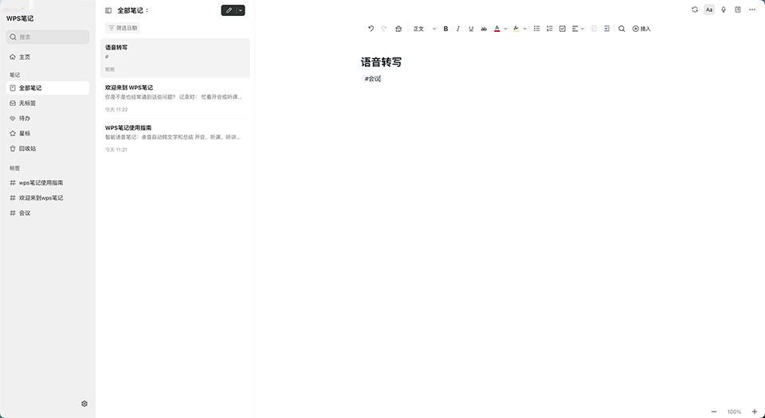Expand the font color dropdown arrow

(505, 29)
